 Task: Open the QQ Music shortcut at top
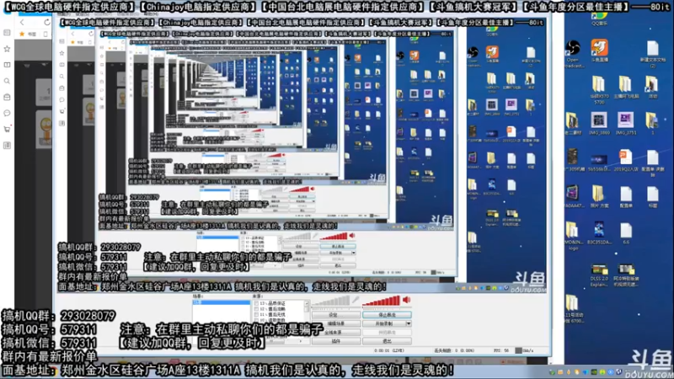pyautogui.click(x=599, y=19)
